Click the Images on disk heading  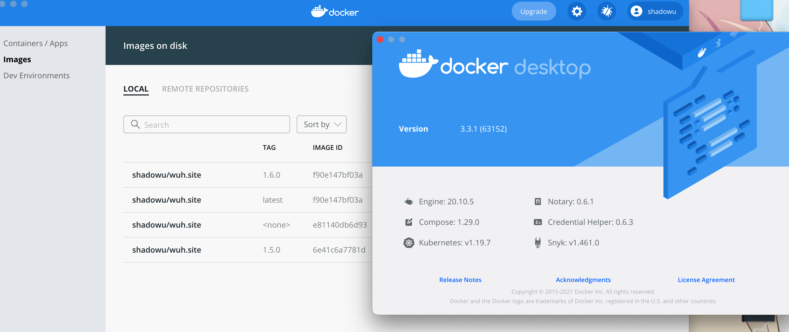[x=155, y=46]
